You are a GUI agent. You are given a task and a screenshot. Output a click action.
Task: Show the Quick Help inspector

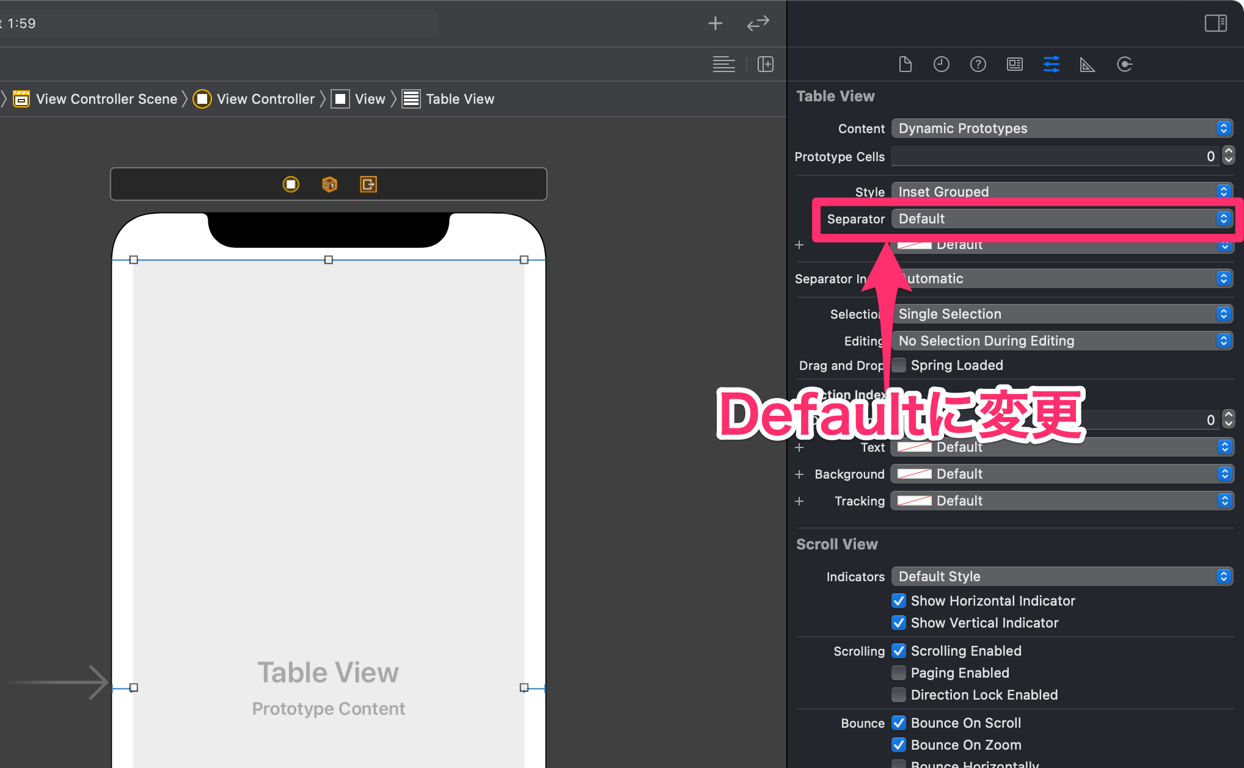(978, 64)
